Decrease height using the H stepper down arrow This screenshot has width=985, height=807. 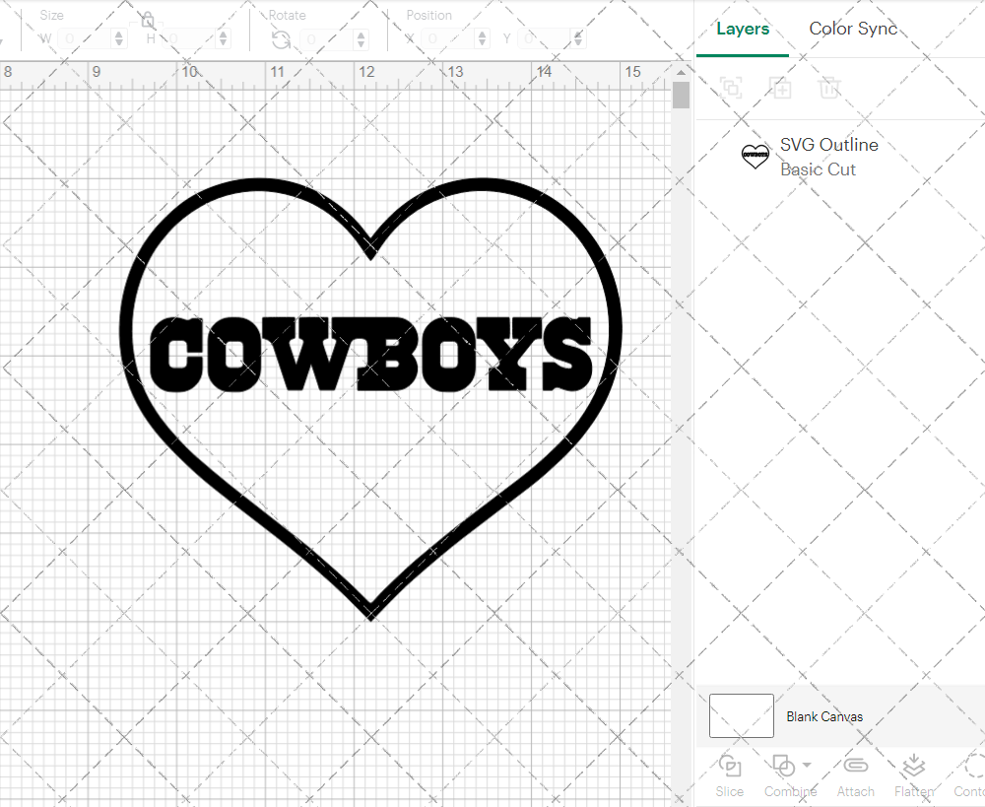222,42
